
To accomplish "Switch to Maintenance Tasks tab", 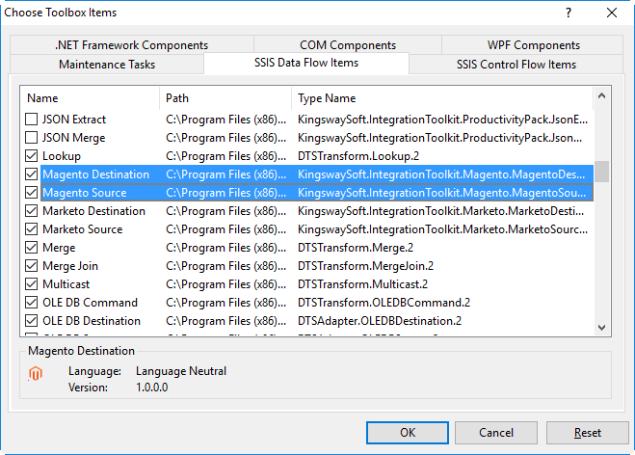I will point(107,65).
